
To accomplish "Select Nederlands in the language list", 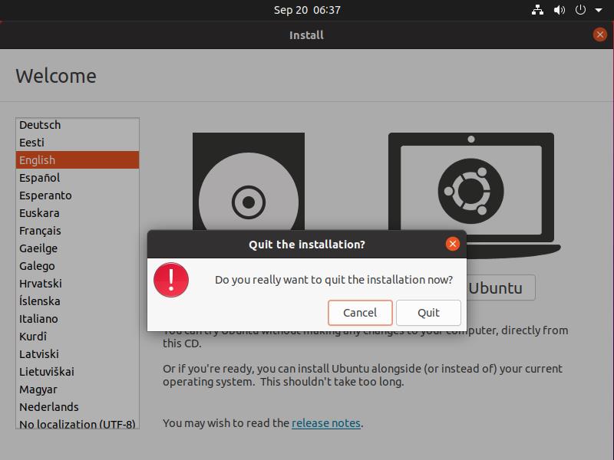I will [x=78, y=407].
